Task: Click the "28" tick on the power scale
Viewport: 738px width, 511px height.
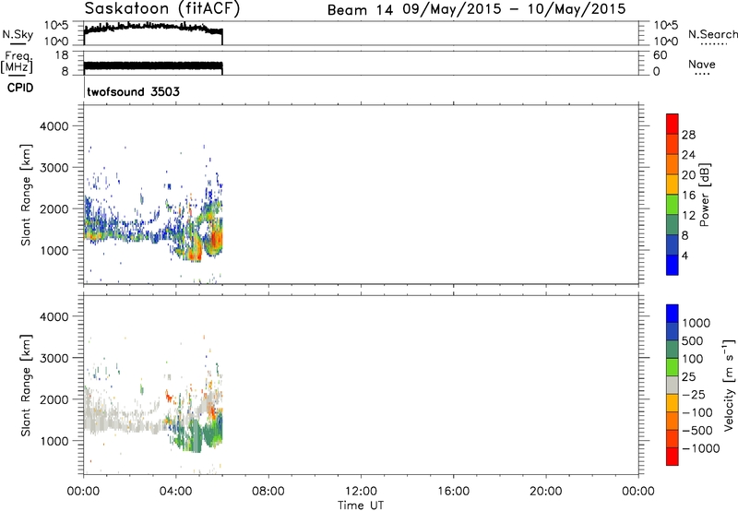Action: coord(688,135)
